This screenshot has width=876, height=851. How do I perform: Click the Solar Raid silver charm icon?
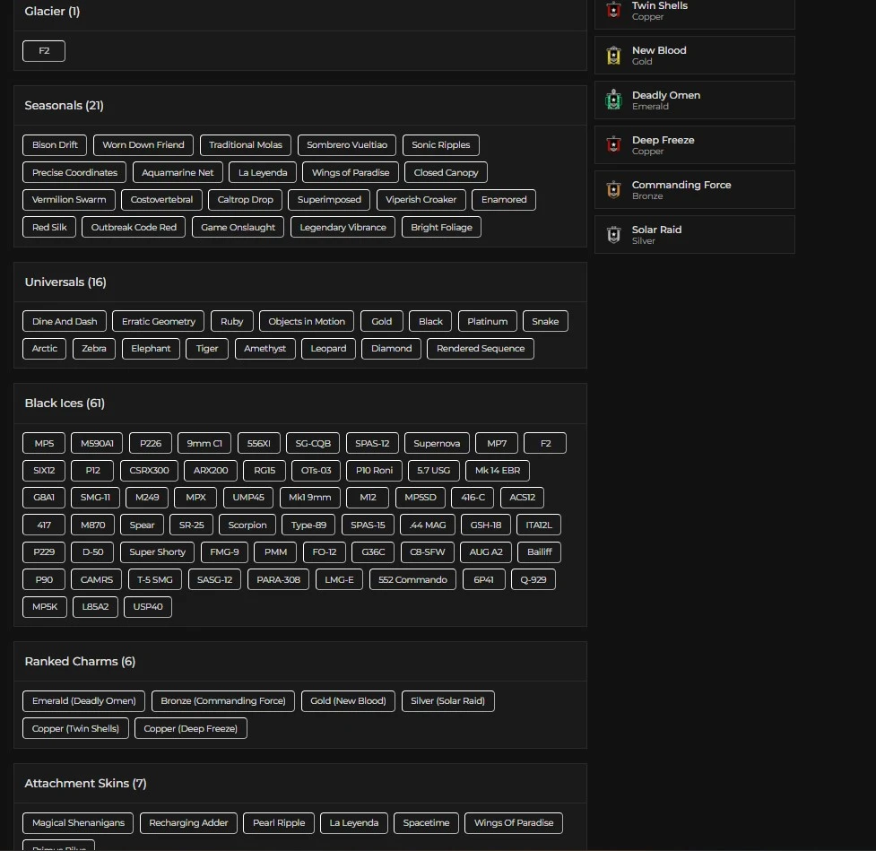click(x=613, y=235)
